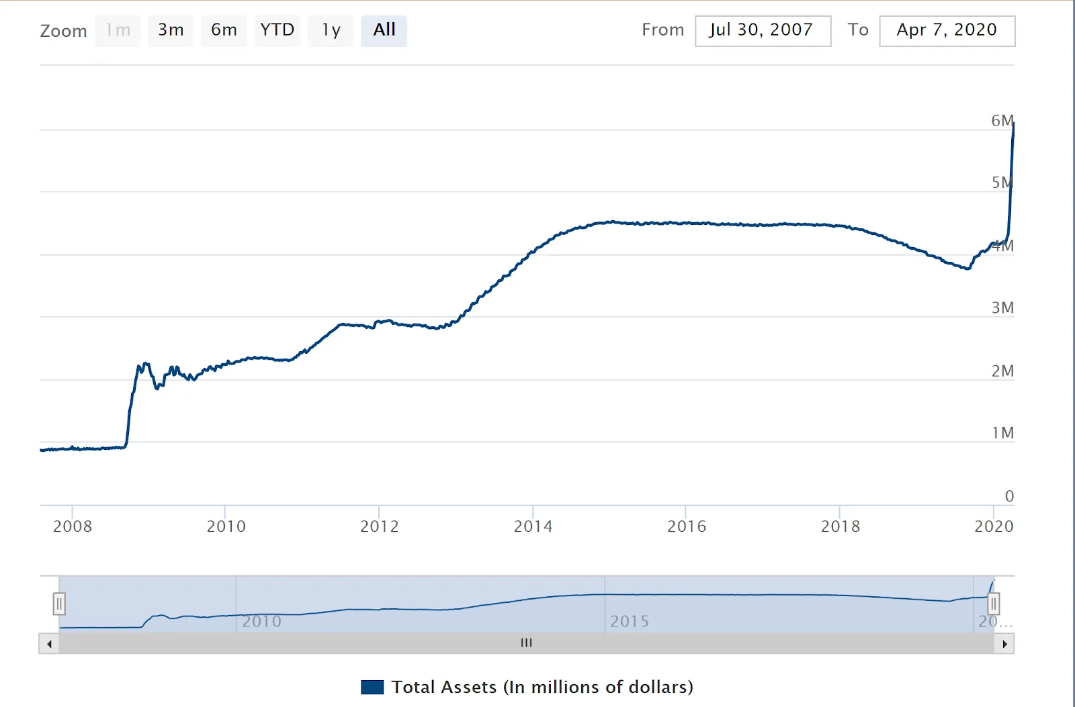Apply the 1y zoom preset

coord(330,30)
